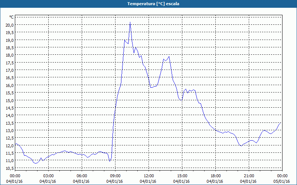Pick the 12,5 scale value
The width and height of the screenshot is (297, 185).
tap(10, 138)
